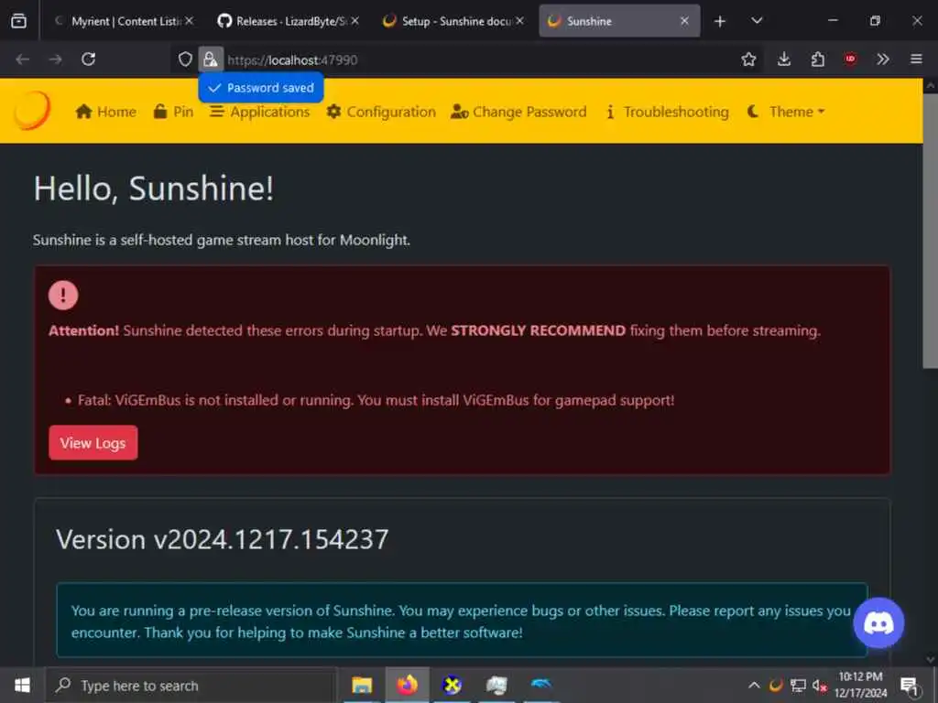Viewport: 938px width, 703px height.
Task: Show more tools overflow chevron
Action: pyautogui.click(x=883, y=59)
